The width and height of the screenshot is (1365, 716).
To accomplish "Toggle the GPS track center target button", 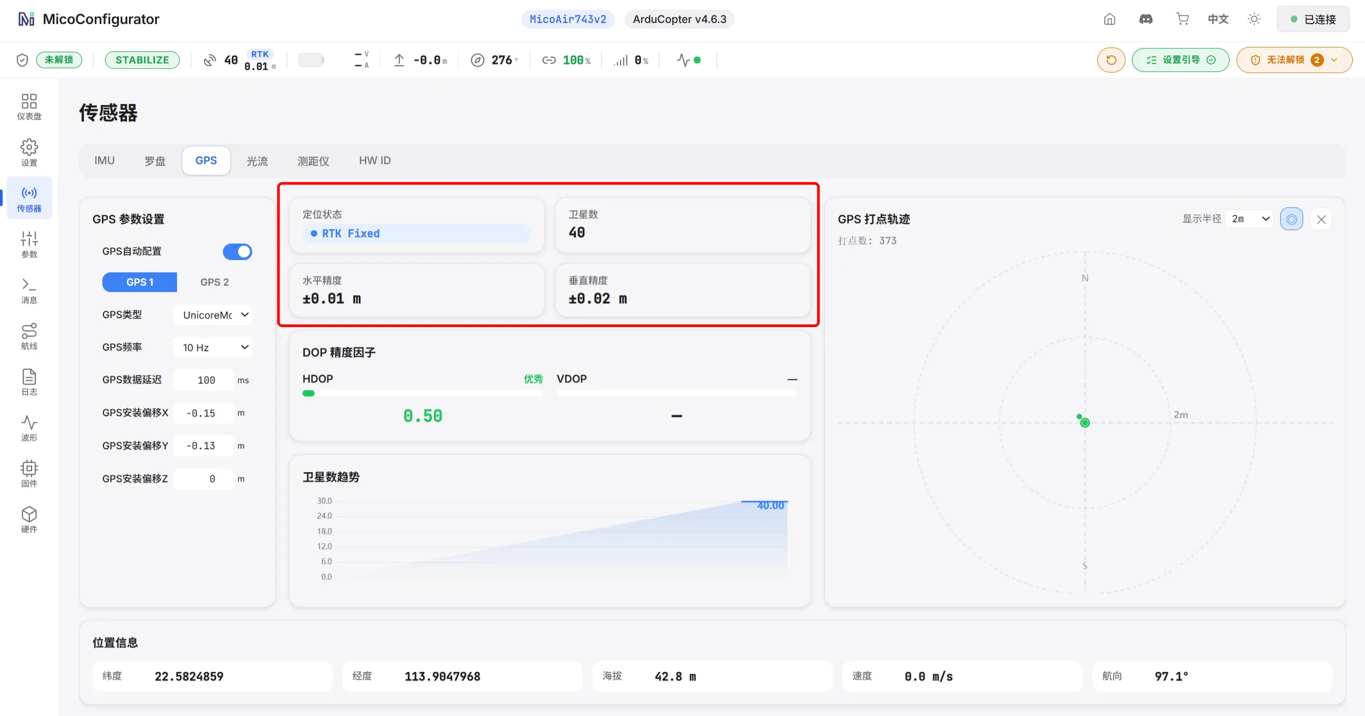I will [1291, 219].
